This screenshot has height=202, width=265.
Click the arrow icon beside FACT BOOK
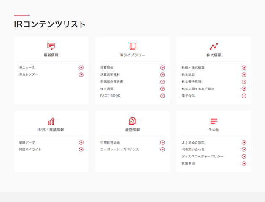[x=162, y=96]
